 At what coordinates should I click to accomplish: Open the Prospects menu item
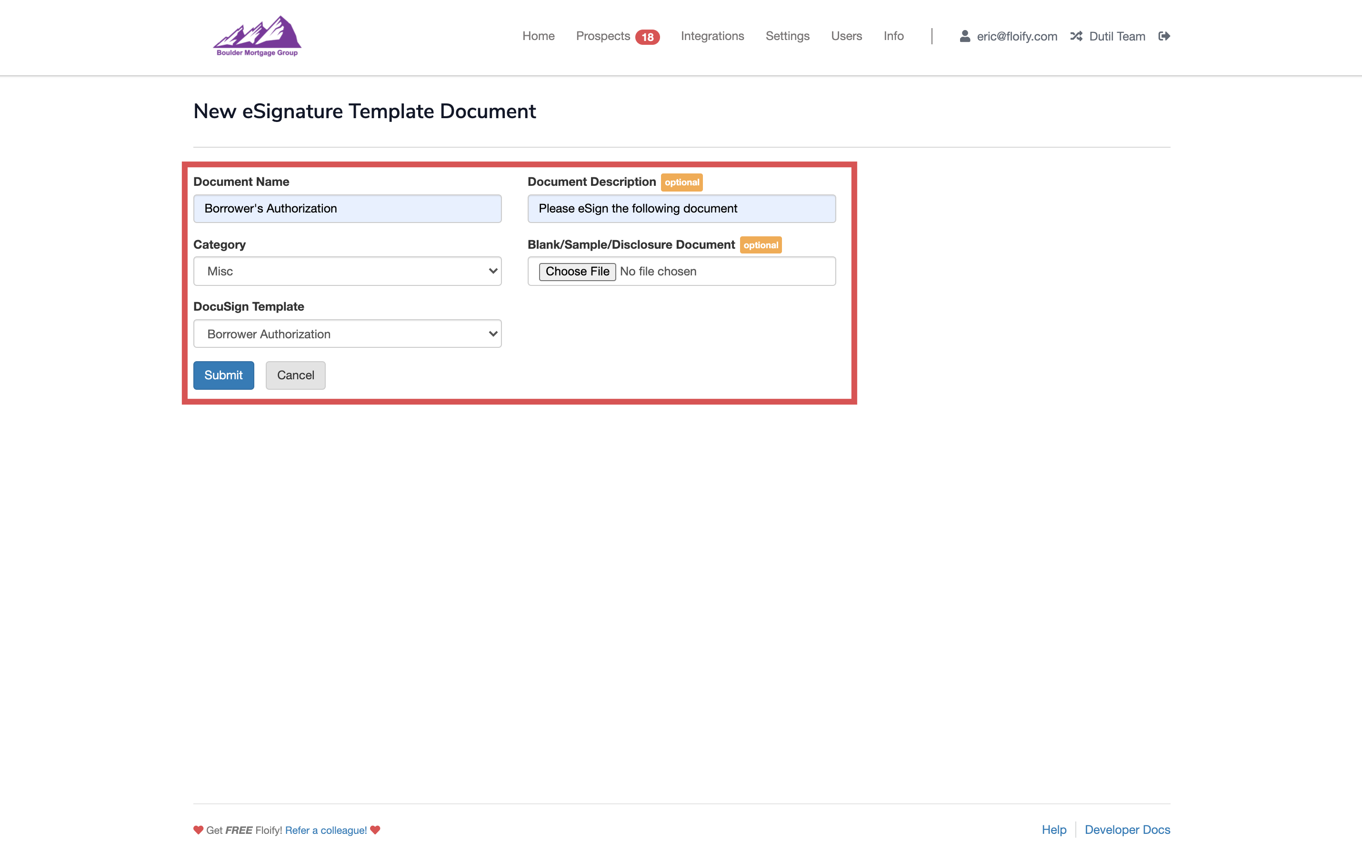coord(603,36)
